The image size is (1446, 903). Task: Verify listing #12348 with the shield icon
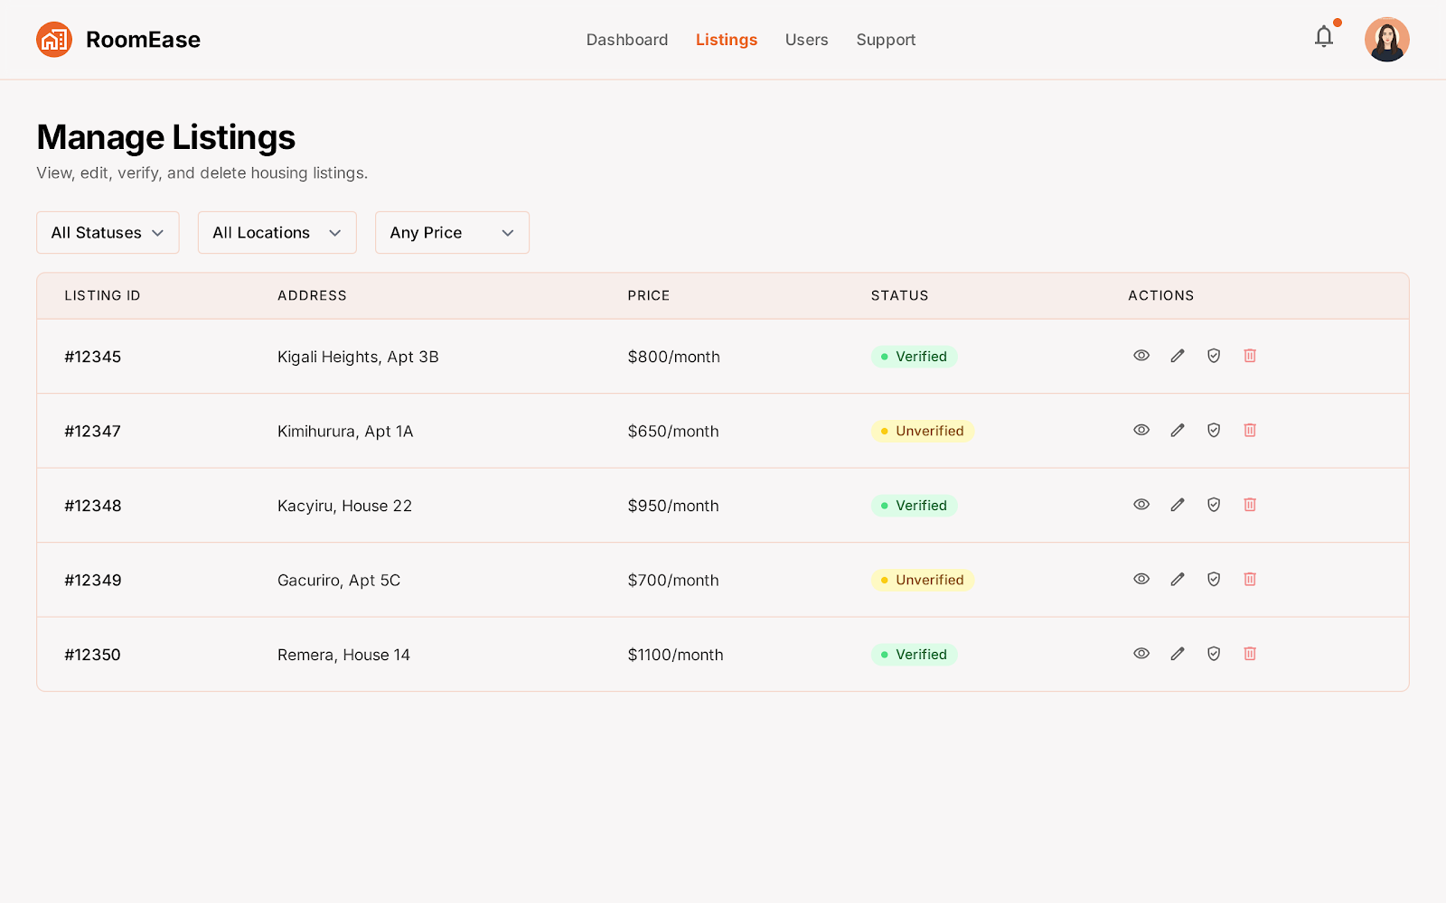1214,505
